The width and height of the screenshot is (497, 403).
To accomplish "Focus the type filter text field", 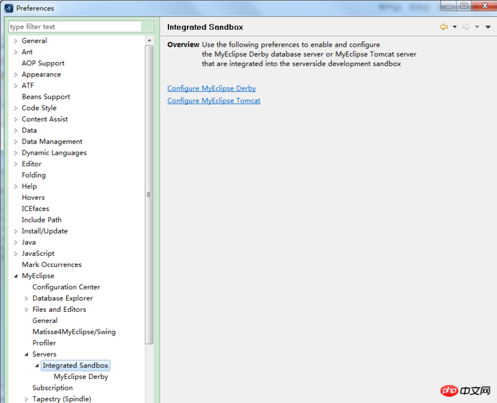I will [81, 27].
